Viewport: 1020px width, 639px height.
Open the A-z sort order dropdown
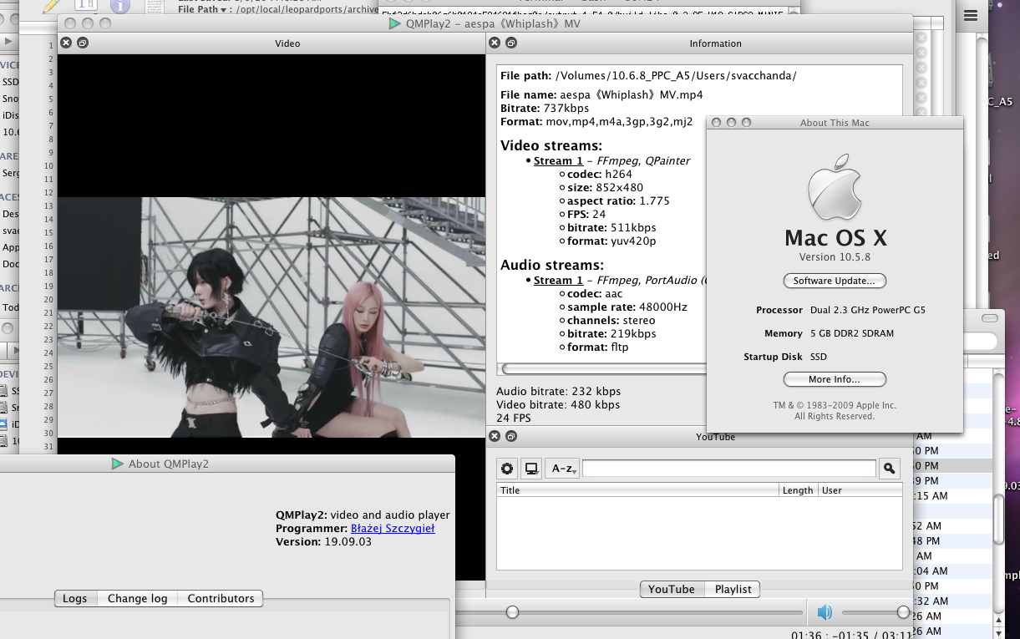[x=563, y=469]
